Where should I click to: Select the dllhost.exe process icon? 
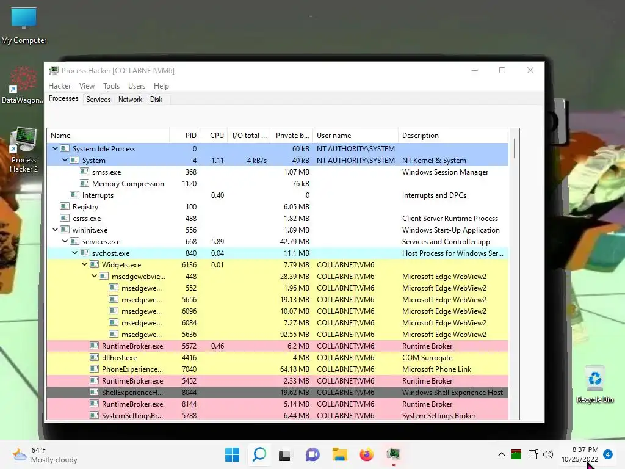coord(94,357)
